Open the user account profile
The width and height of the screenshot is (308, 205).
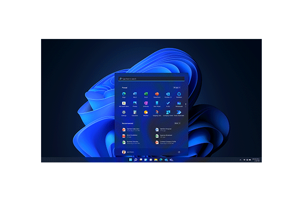pyautogui.click(x=124, y=152)
